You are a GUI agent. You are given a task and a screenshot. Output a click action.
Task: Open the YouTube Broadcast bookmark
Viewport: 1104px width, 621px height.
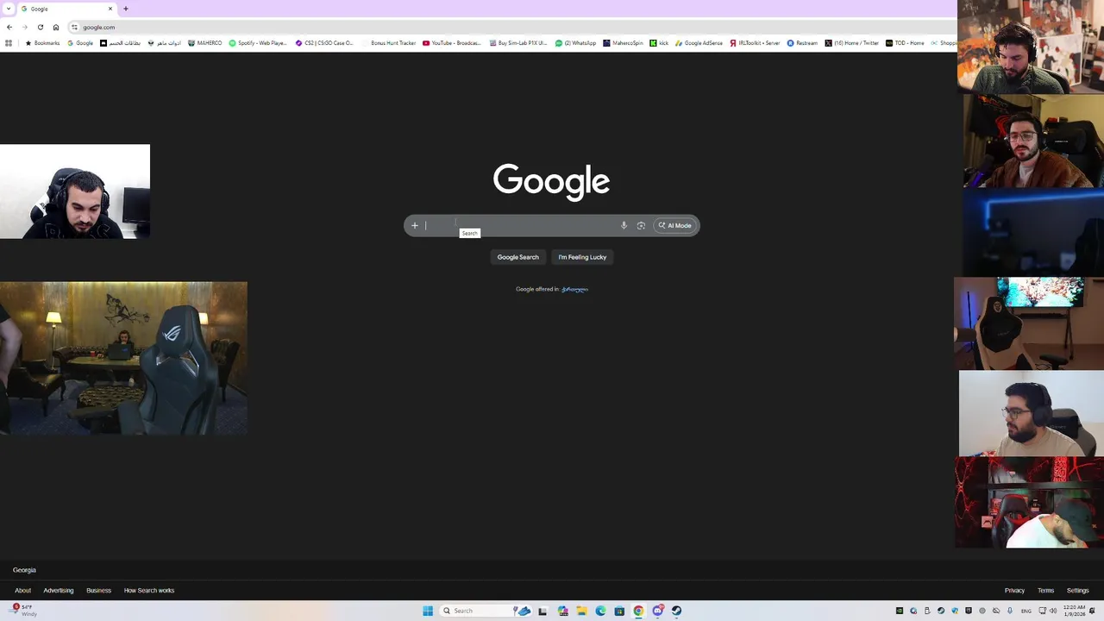452,43
